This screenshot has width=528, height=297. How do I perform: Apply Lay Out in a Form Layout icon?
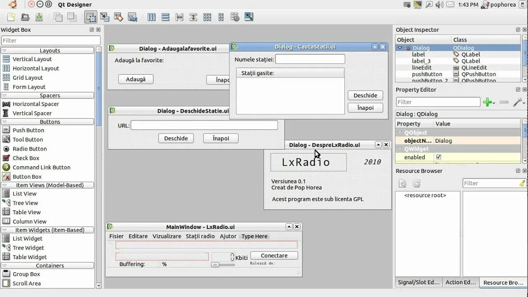(221, 17)
